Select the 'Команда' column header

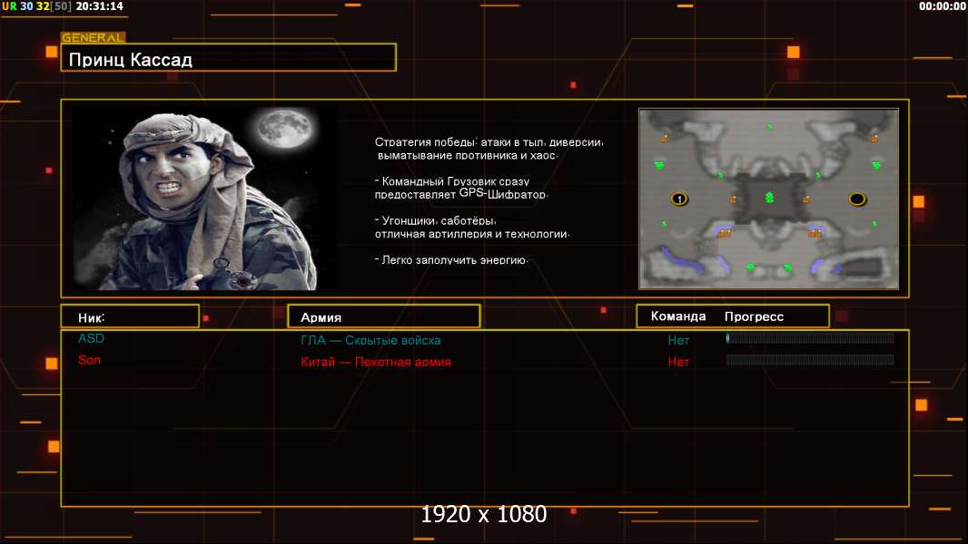[x=677, y=316]
